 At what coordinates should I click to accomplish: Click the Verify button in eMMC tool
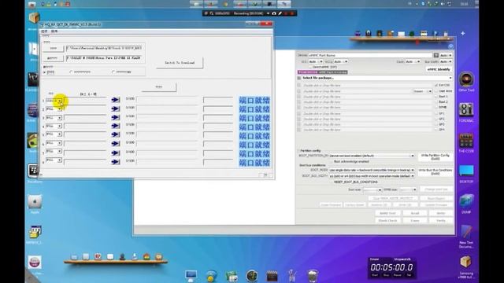(x=441, y=221)
